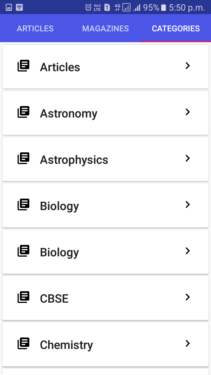Tap the chevron arrow on CBSE row

(x=188, y=297)
